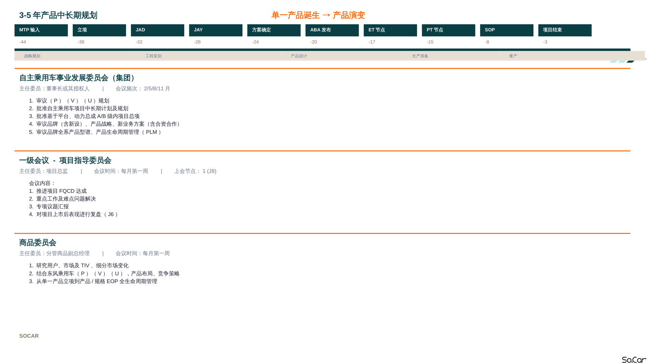Image resolution: width=647 pixels, height=364 pixels.
Task: Click the 会议内容： label
Action: 42,183
